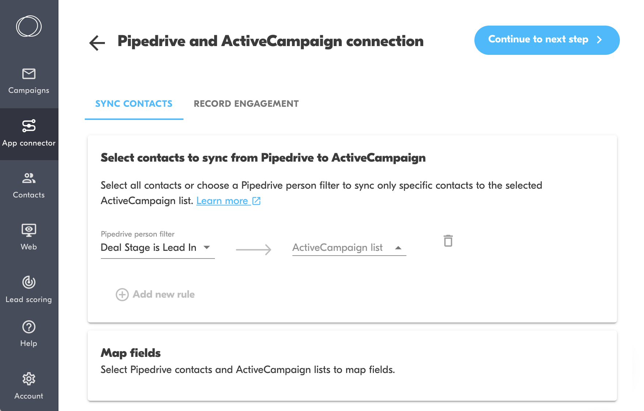Open the ActiveCampaign list dropdown
644x411 pixels.
point(349,248)
